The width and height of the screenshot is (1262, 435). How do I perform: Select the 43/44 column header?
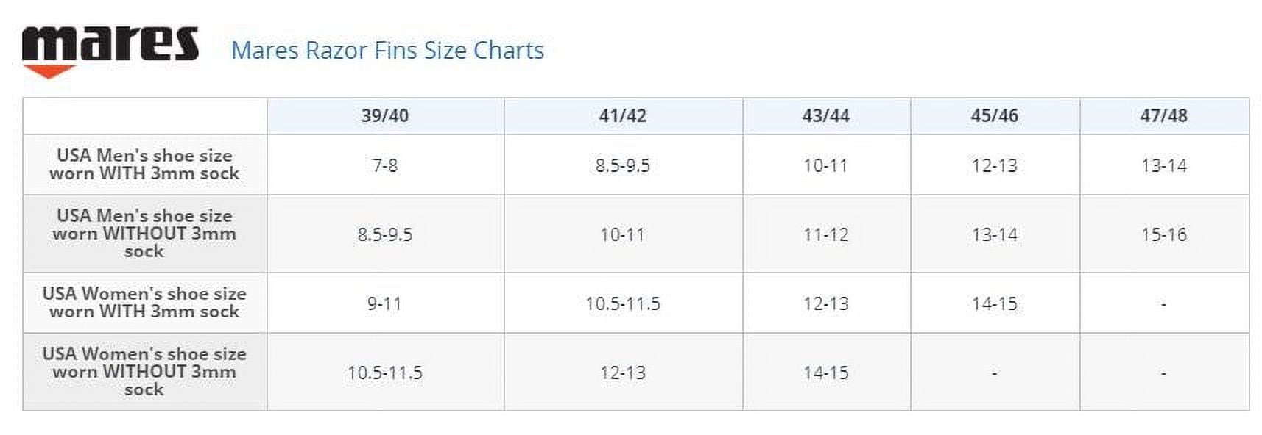[826, 116]
